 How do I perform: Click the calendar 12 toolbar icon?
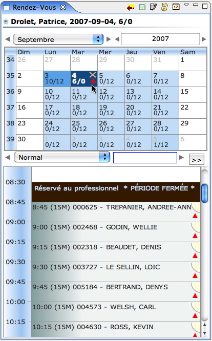(176, 7)
